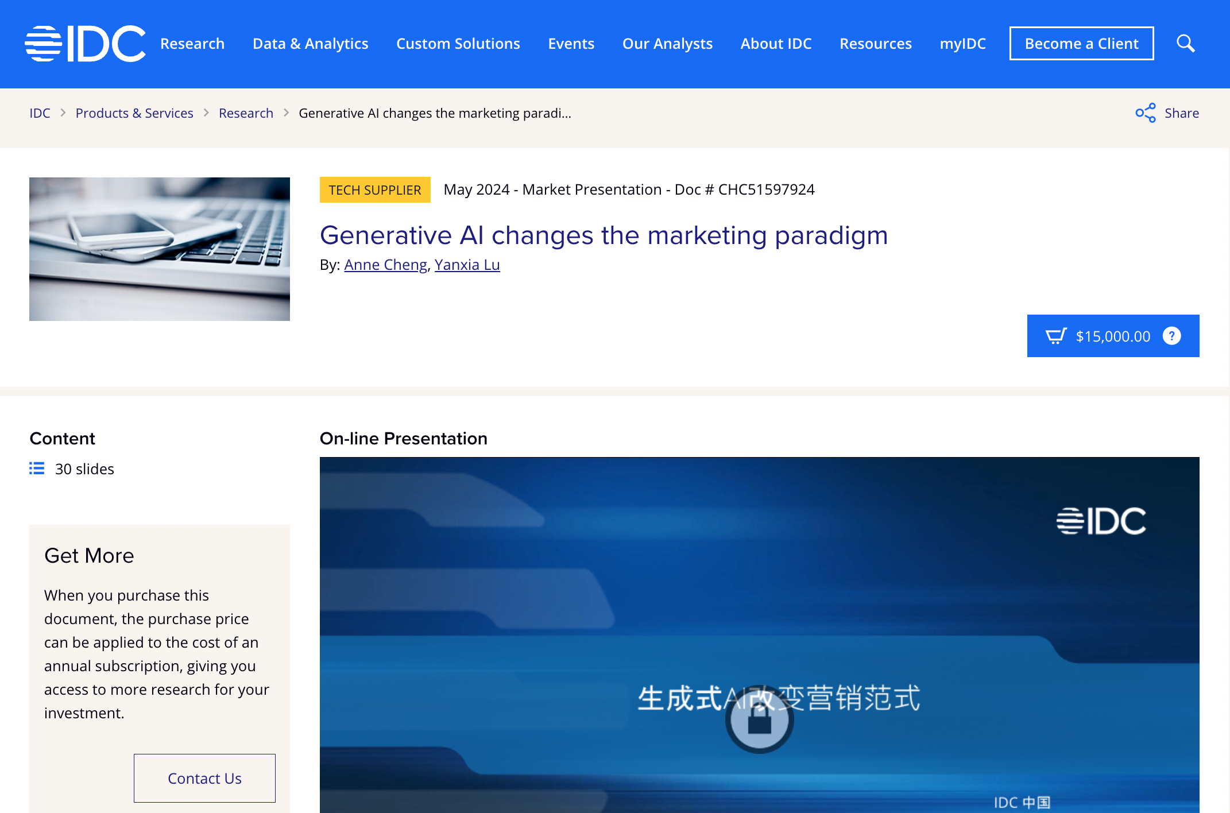
Task: Click the $15,000.00 purchase button
Action: tap(1112, 336)
